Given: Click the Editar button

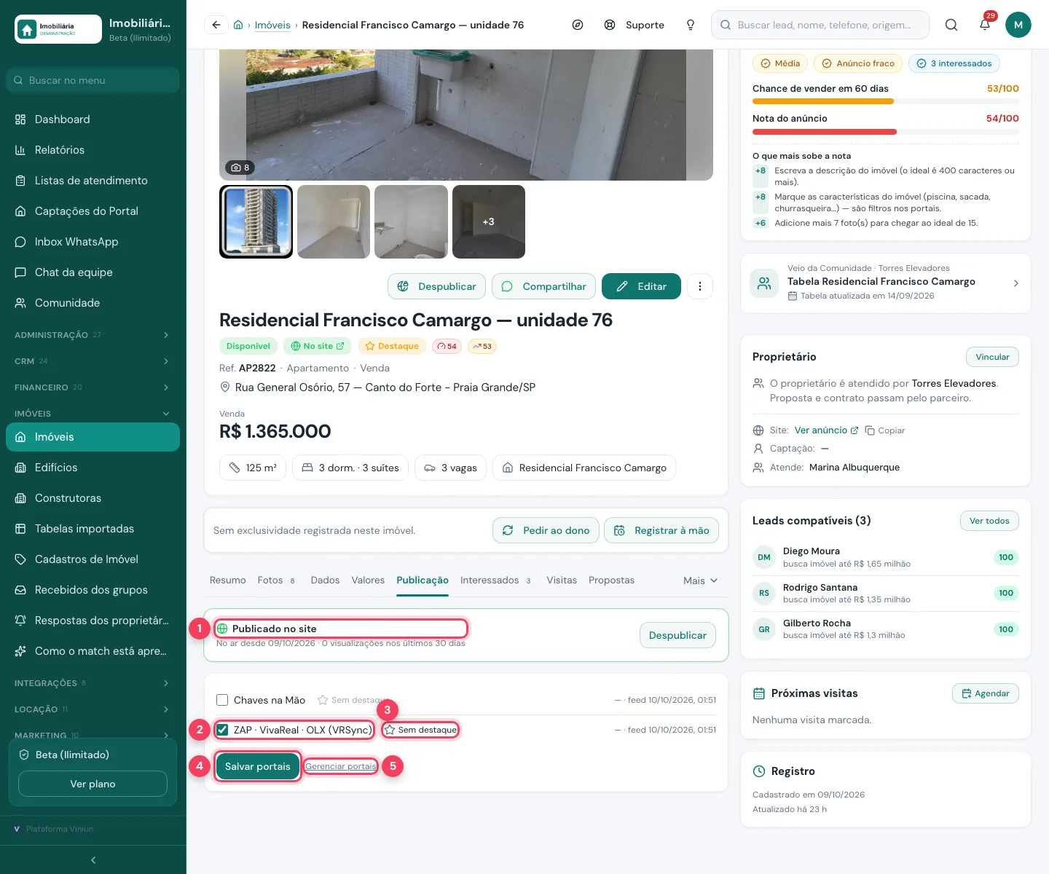Looking at the screenshot, I should click(x=641, y=286).
